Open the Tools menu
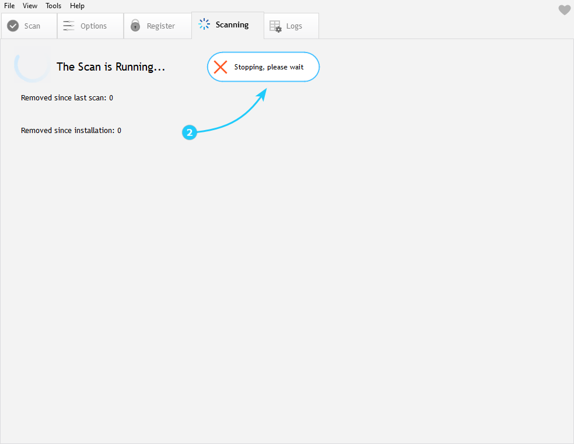Screen dimensions: 574x444 (x=53, y=6)
